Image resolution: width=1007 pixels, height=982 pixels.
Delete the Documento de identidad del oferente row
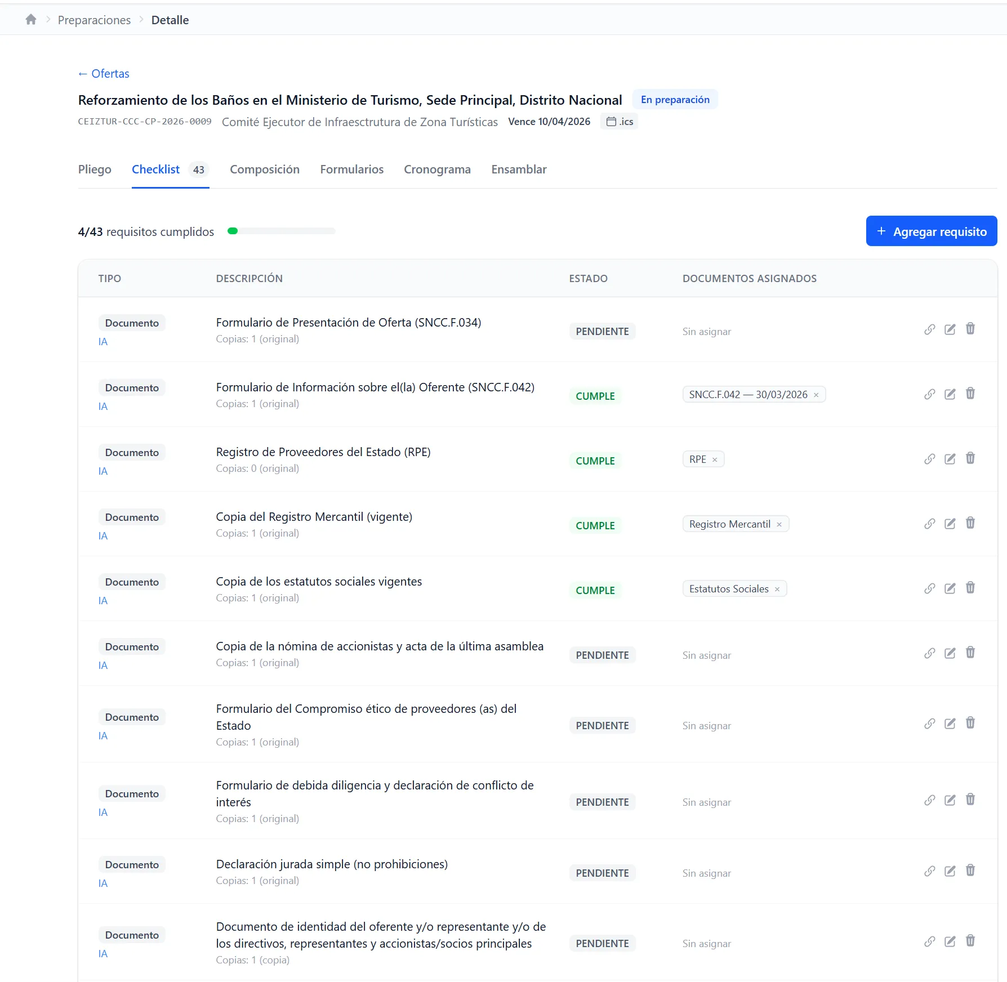coord(970,941)
